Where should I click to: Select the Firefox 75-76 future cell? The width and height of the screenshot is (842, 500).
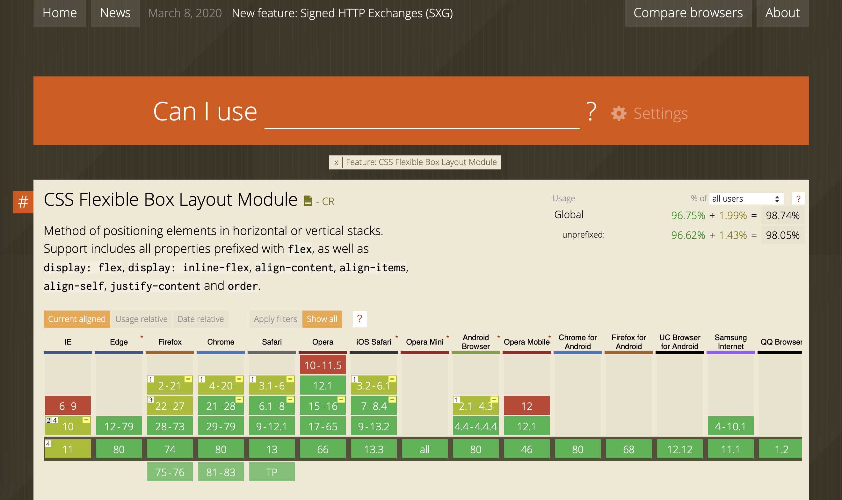[170, 472]
